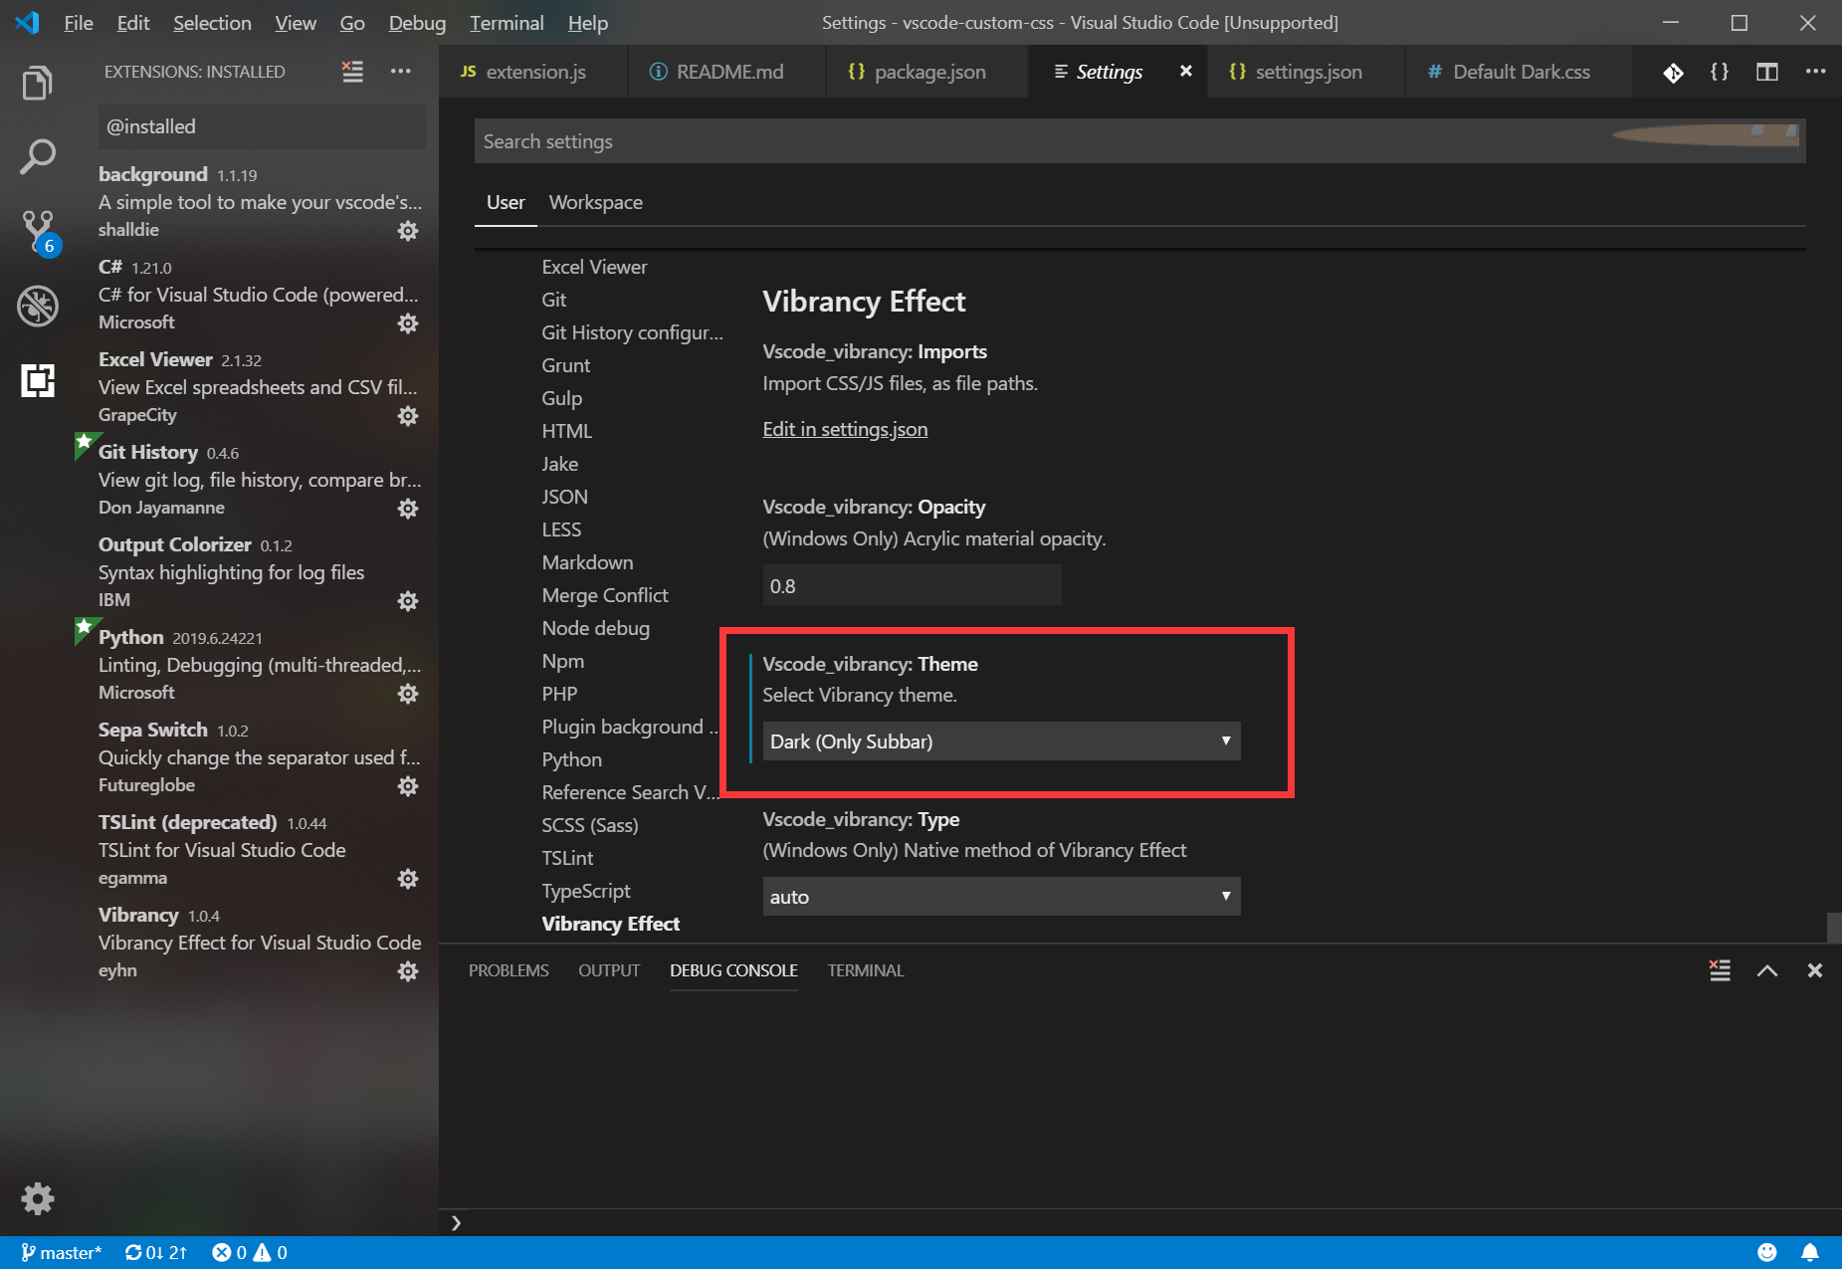Switch to the Workspace settings tab
1842x1269 pixels.
coord(595,202)
